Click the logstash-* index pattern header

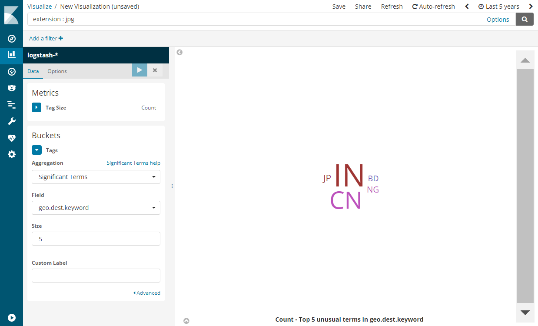tap(96, 55)
